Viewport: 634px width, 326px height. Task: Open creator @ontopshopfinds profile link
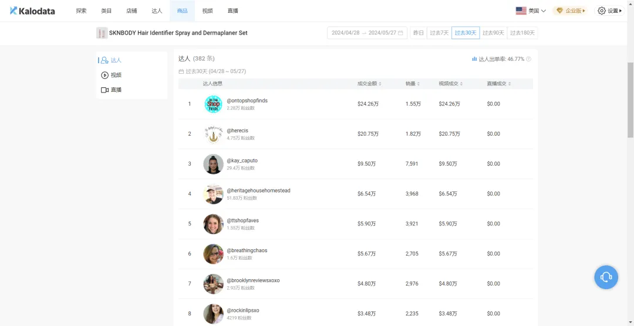247,101
